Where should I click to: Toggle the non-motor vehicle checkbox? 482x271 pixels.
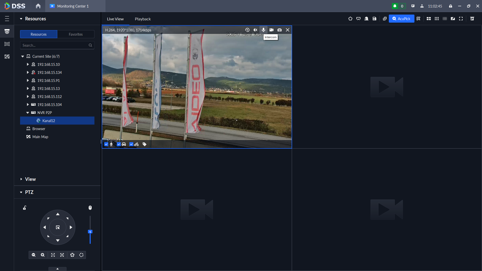(131, 144)
